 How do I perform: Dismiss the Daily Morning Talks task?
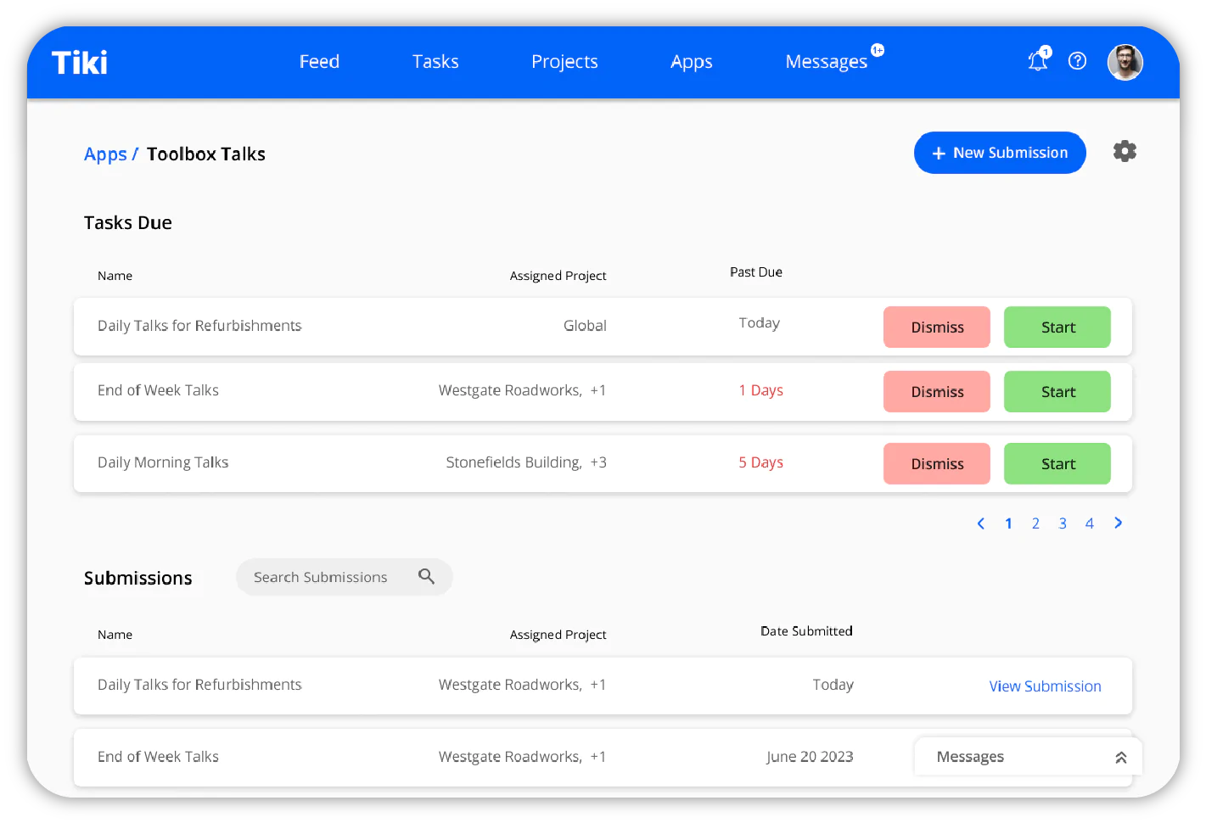pyautogui.click(x=937, y=464)
